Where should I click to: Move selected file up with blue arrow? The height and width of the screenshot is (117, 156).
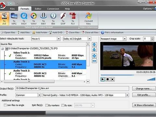pos(94,45)
